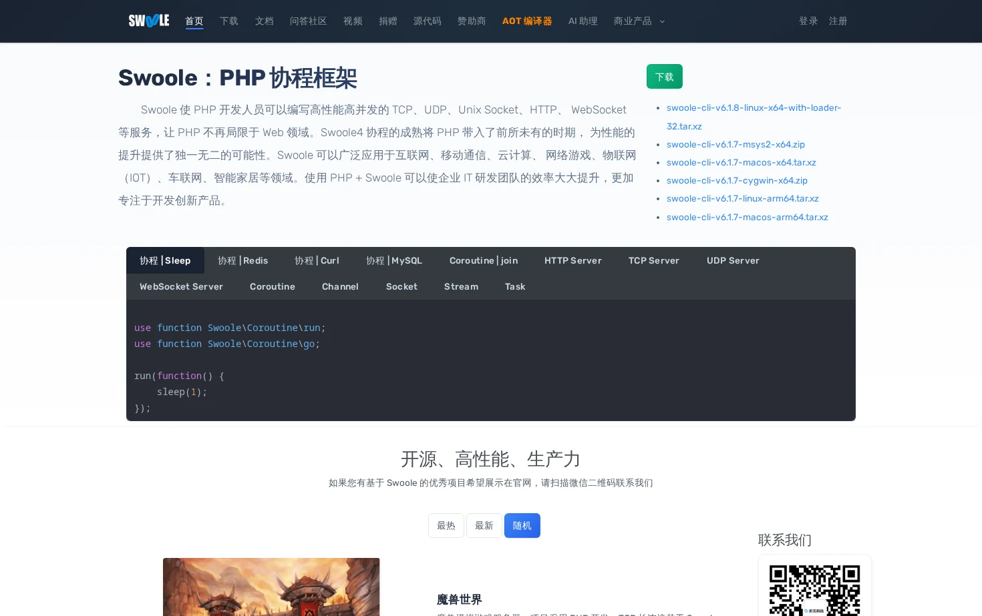Select the Socket code tab
This screenshot has height=616, width=982.
[401, 286]
